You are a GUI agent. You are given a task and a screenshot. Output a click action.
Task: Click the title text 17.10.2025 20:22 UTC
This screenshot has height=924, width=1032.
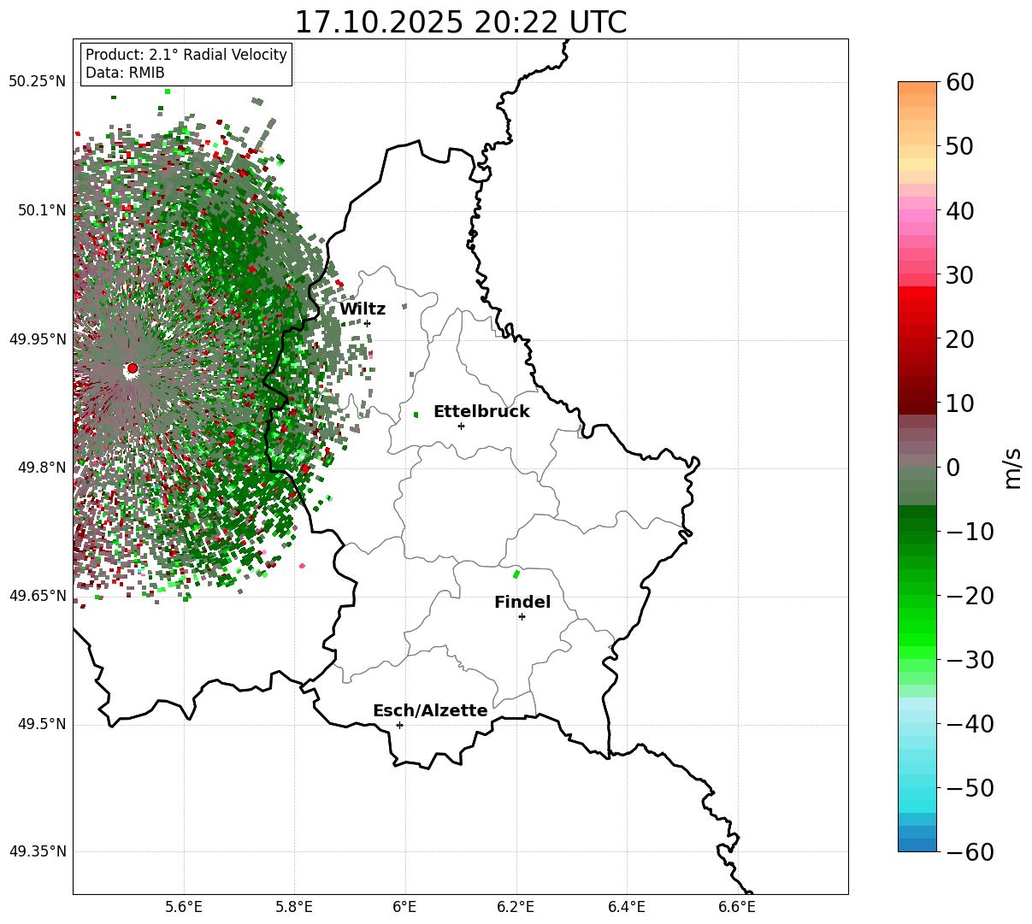pos(460,22)
